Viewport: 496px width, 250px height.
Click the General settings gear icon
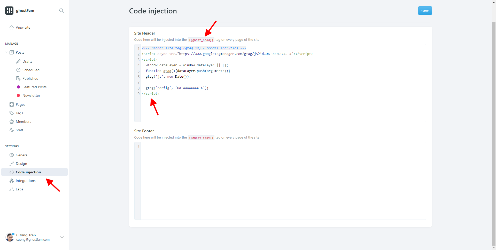[12, 155]
